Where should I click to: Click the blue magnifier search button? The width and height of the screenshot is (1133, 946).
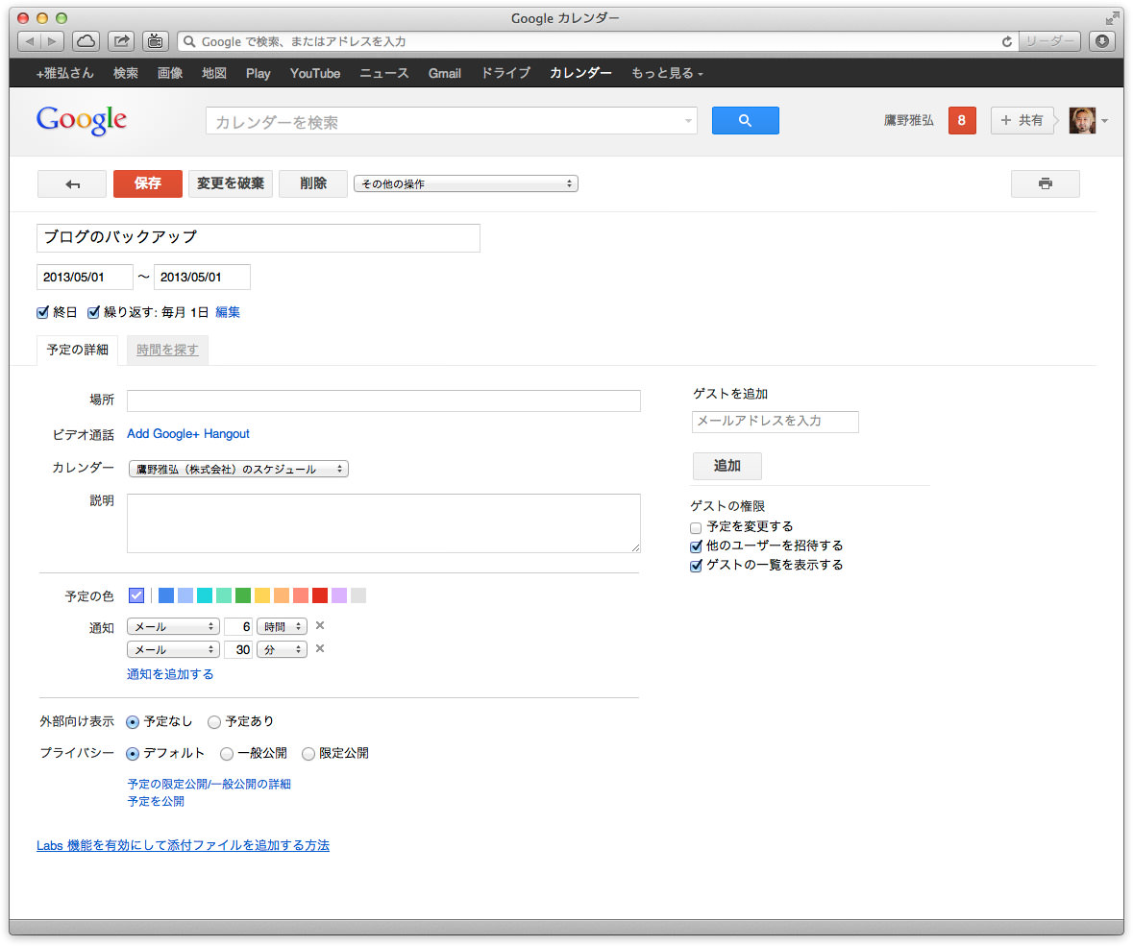745,121
